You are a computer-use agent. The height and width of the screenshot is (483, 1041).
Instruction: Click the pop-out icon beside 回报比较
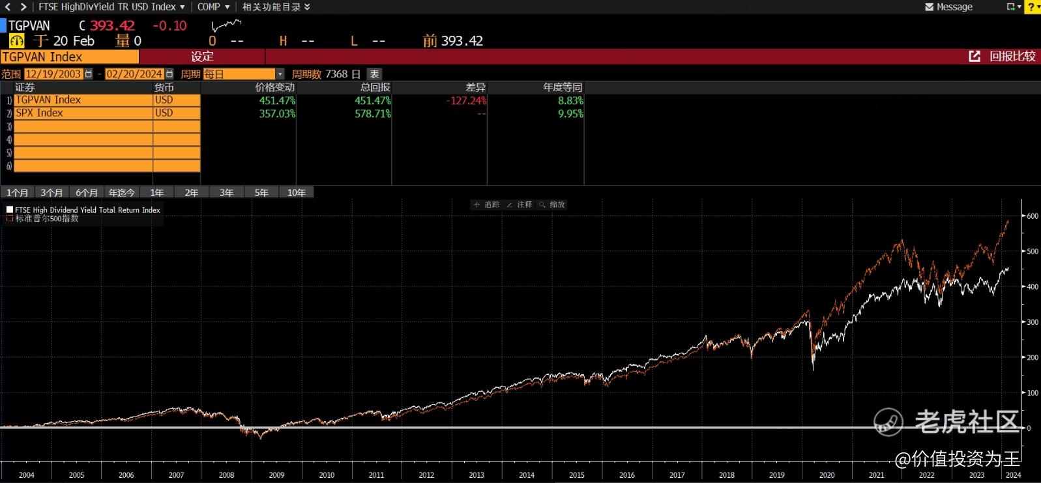click(975, 57)
